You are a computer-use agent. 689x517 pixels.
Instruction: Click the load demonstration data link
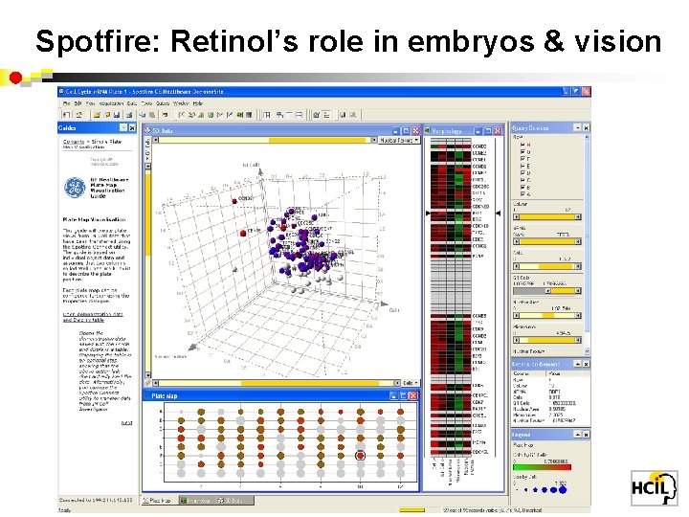(93, 317)
